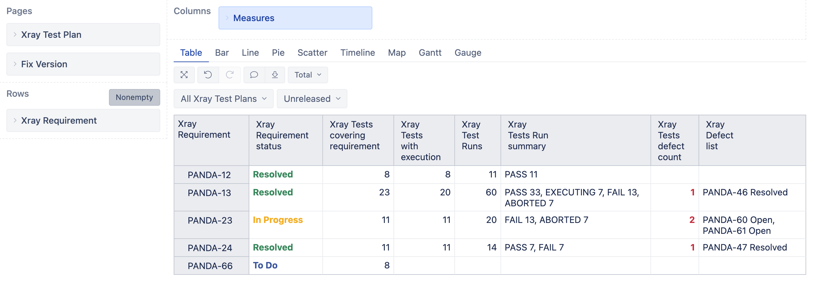Switch to the Bar chart tab
Viewport: 819px width, 287px height.
pyautogui.click(x=222, y=53)
